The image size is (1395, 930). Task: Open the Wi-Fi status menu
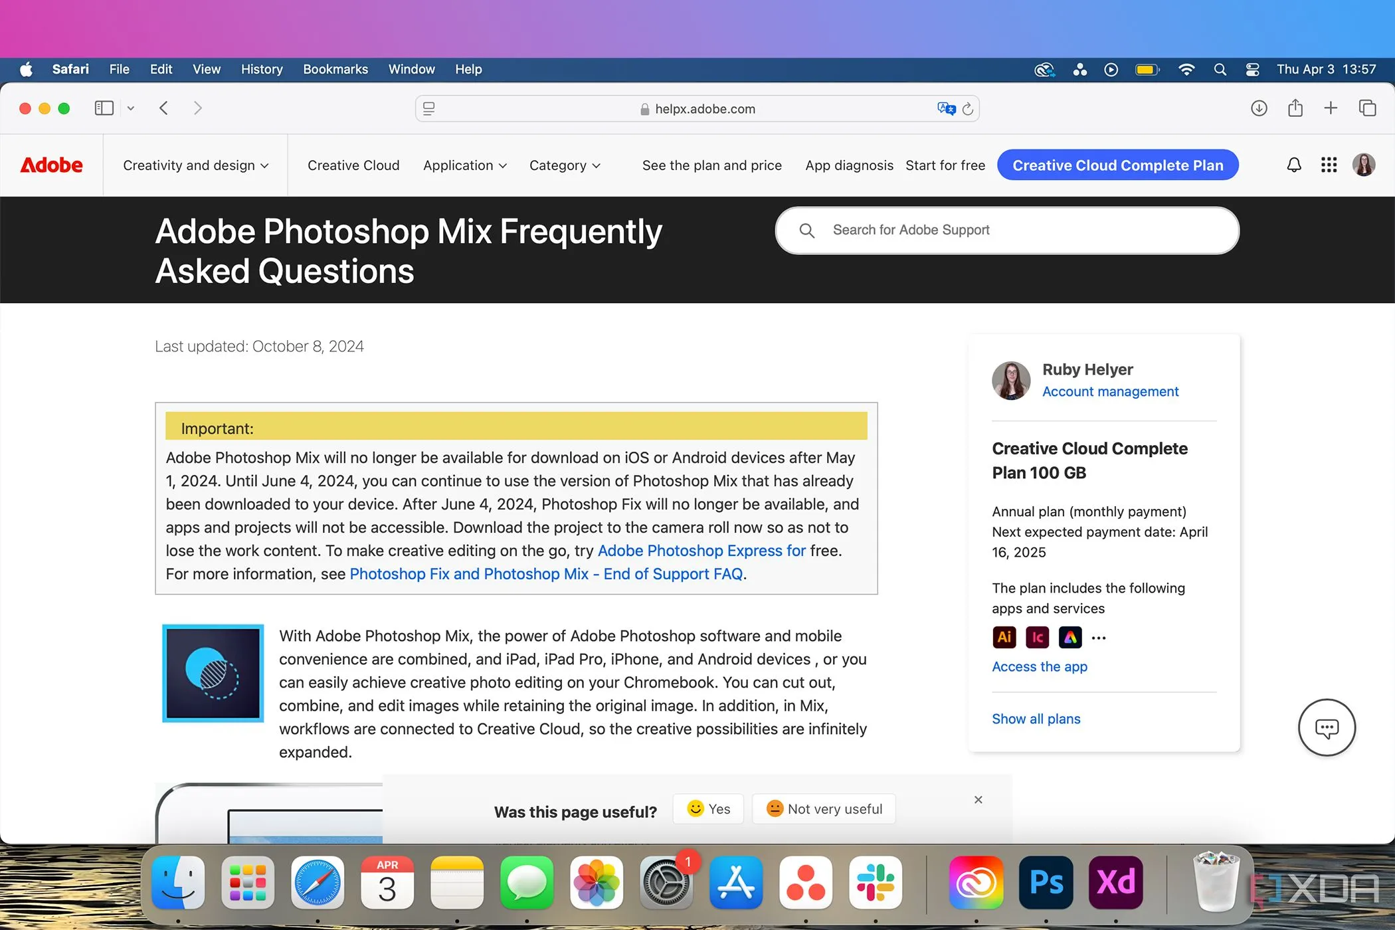click(1186, 70)
